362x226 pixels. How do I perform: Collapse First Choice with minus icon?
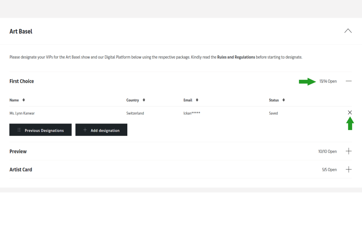pyautogui.click(x=349, y=81)
